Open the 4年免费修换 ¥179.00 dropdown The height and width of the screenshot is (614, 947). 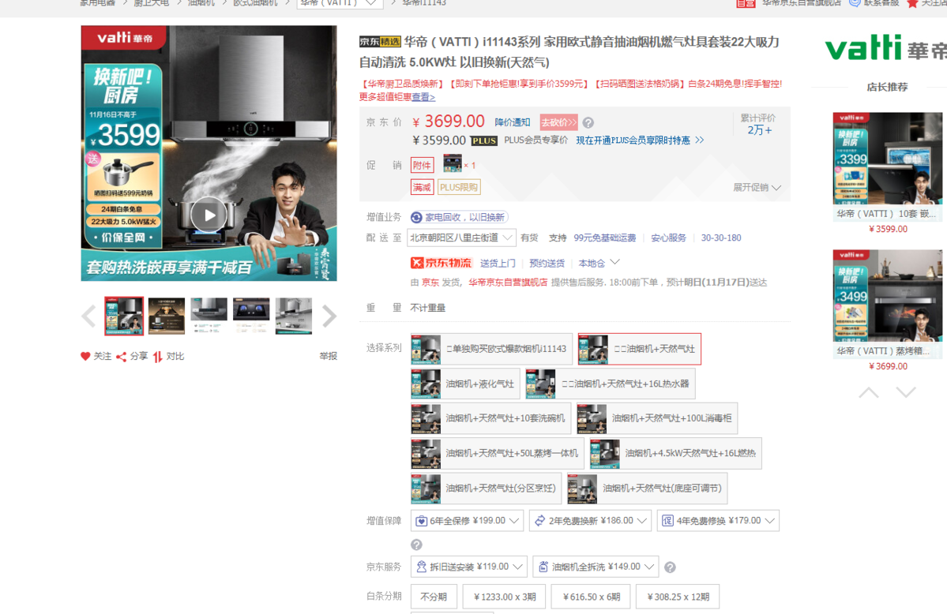point(718,520)
